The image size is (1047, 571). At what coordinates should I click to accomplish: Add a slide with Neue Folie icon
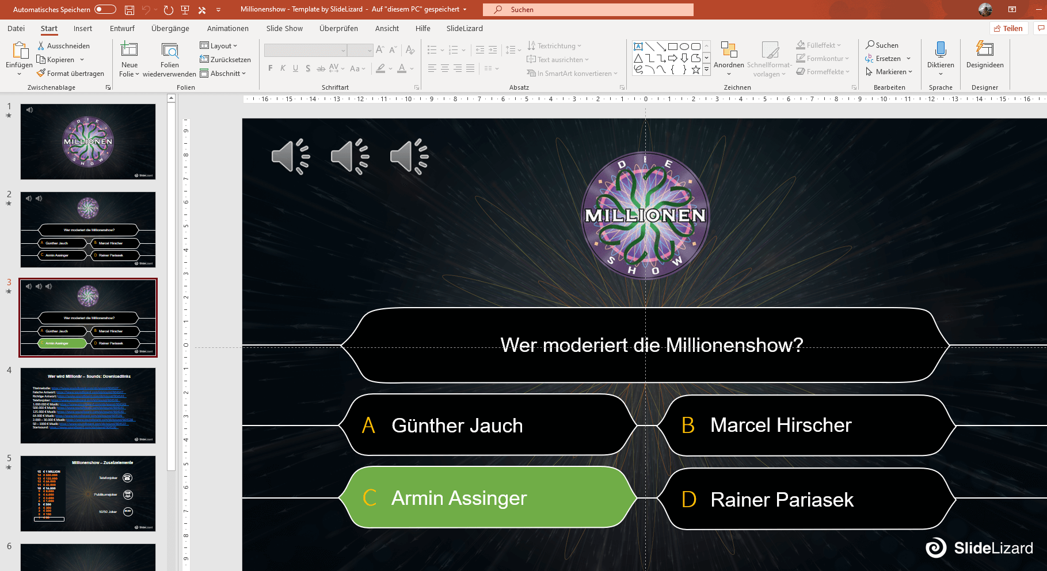tap(129, 49)
